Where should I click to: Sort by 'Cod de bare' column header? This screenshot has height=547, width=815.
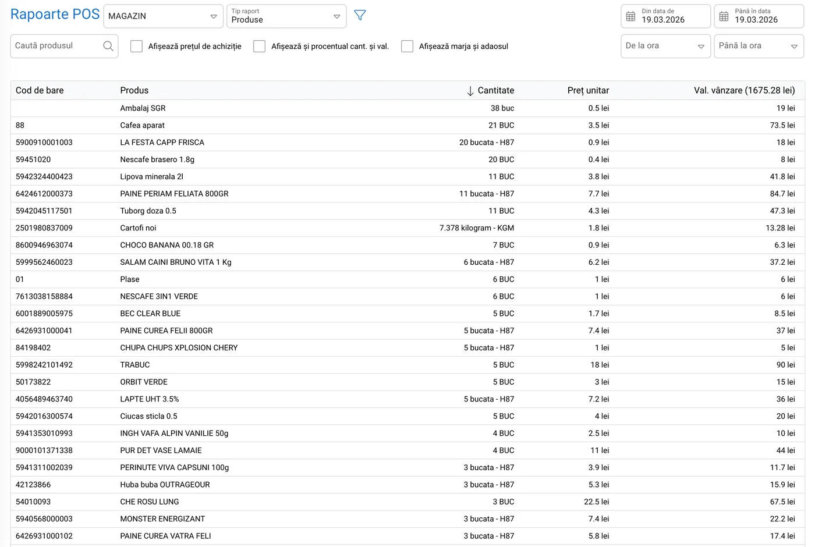[x=40, y=90]
